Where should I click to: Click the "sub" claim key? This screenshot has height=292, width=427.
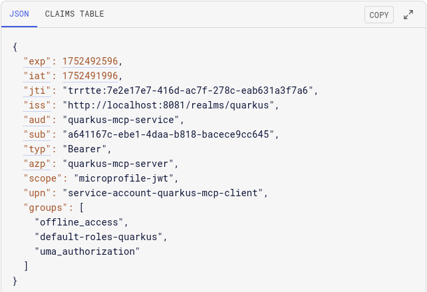pos(37,134)
